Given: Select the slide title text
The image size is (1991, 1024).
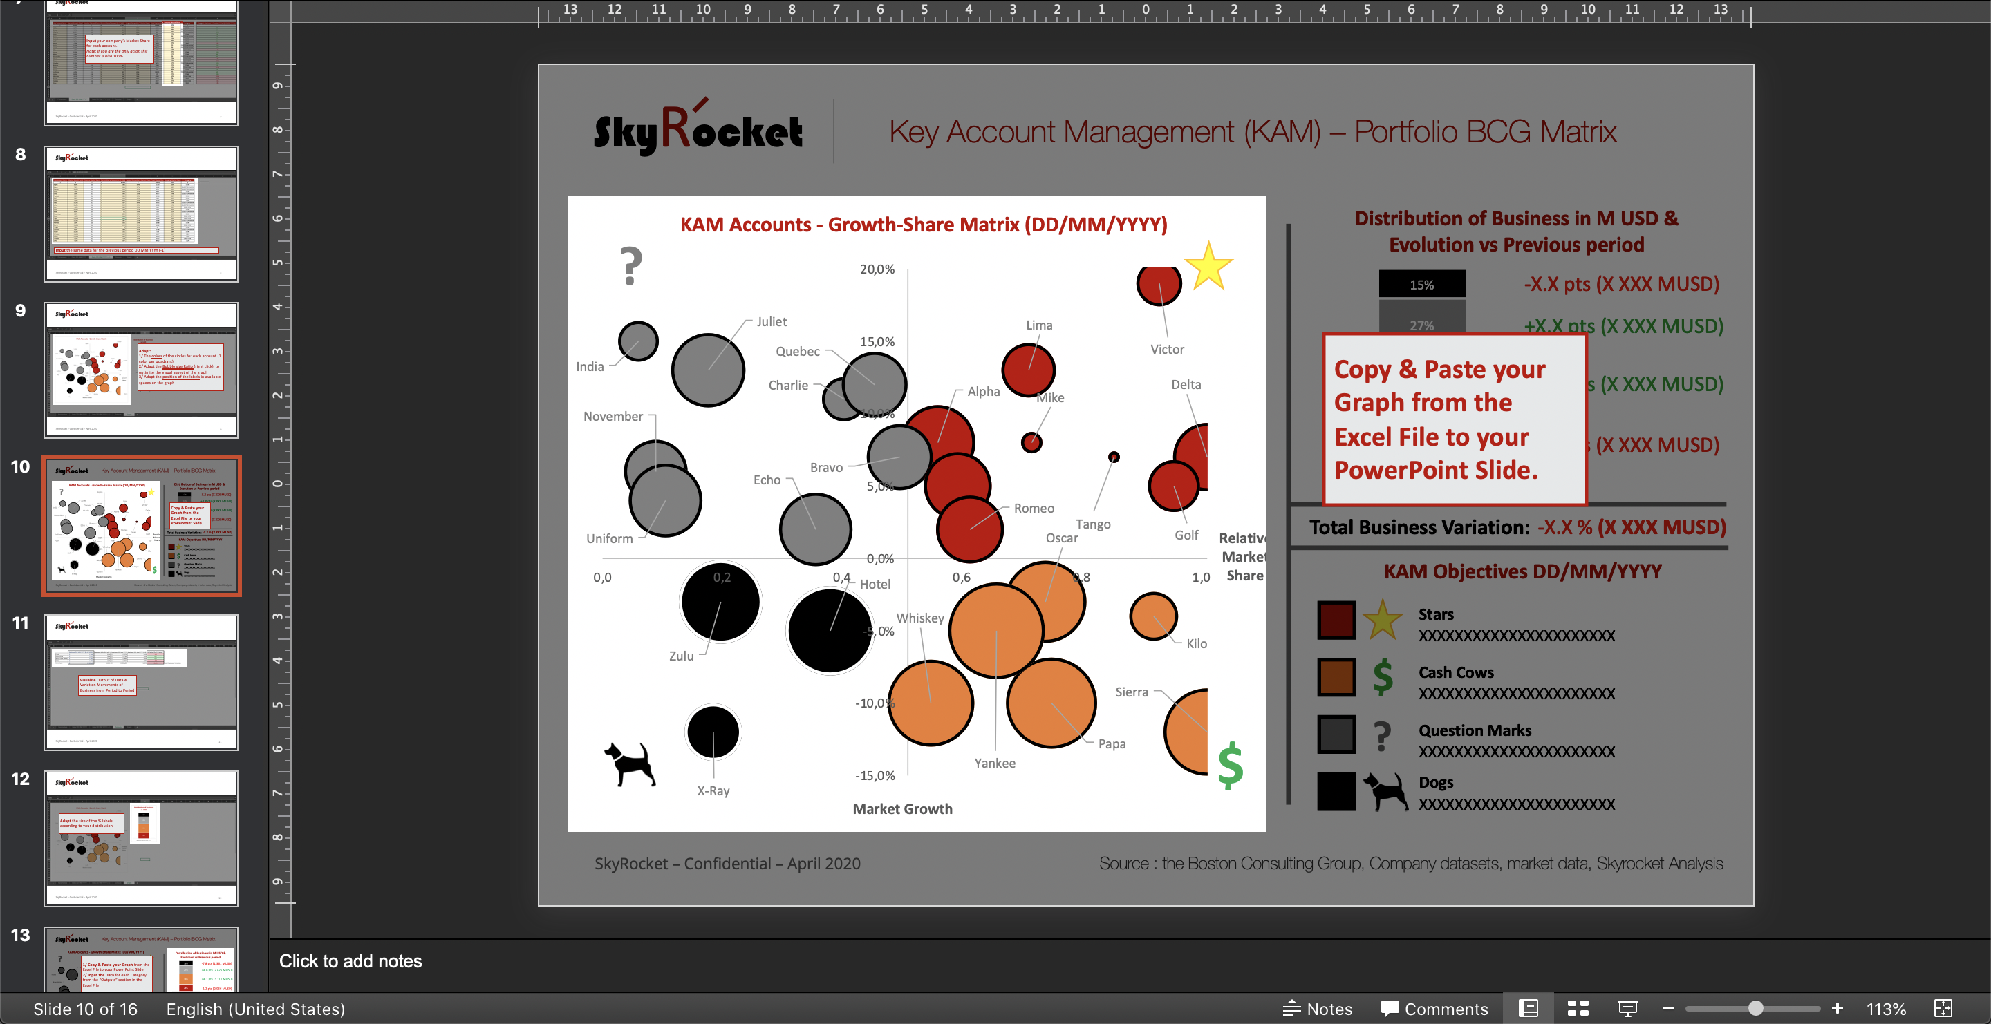Looking at the screenshot, I should point(1252,132).
